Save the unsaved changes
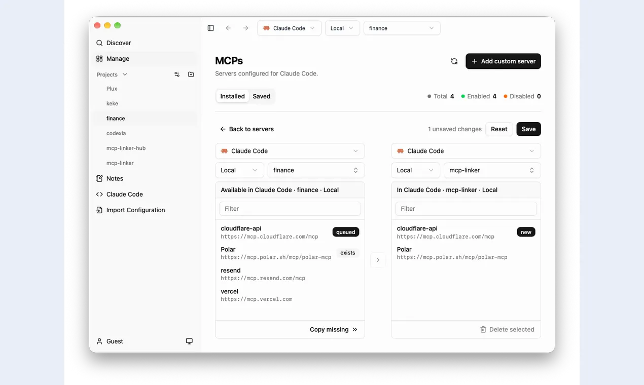This screenshot has height=385, width=644. (528, 129)
